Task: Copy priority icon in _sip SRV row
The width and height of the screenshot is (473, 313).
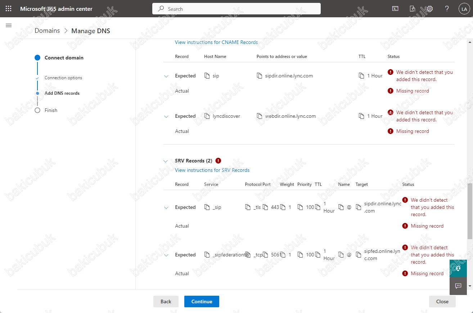Action: (300, 207)
